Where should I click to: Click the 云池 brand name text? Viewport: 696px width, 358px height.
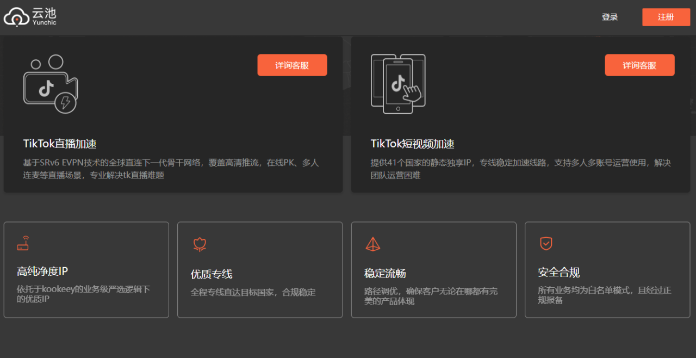tap(44, 13)
